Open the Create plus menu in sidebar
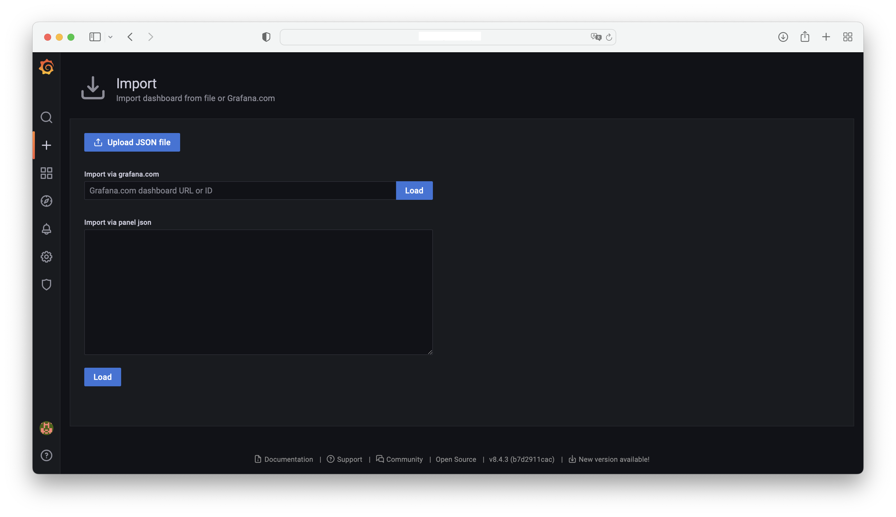Image resolution: width=896 pixels, height=517 pixels. pyautogui.click(x=46, y=145)
